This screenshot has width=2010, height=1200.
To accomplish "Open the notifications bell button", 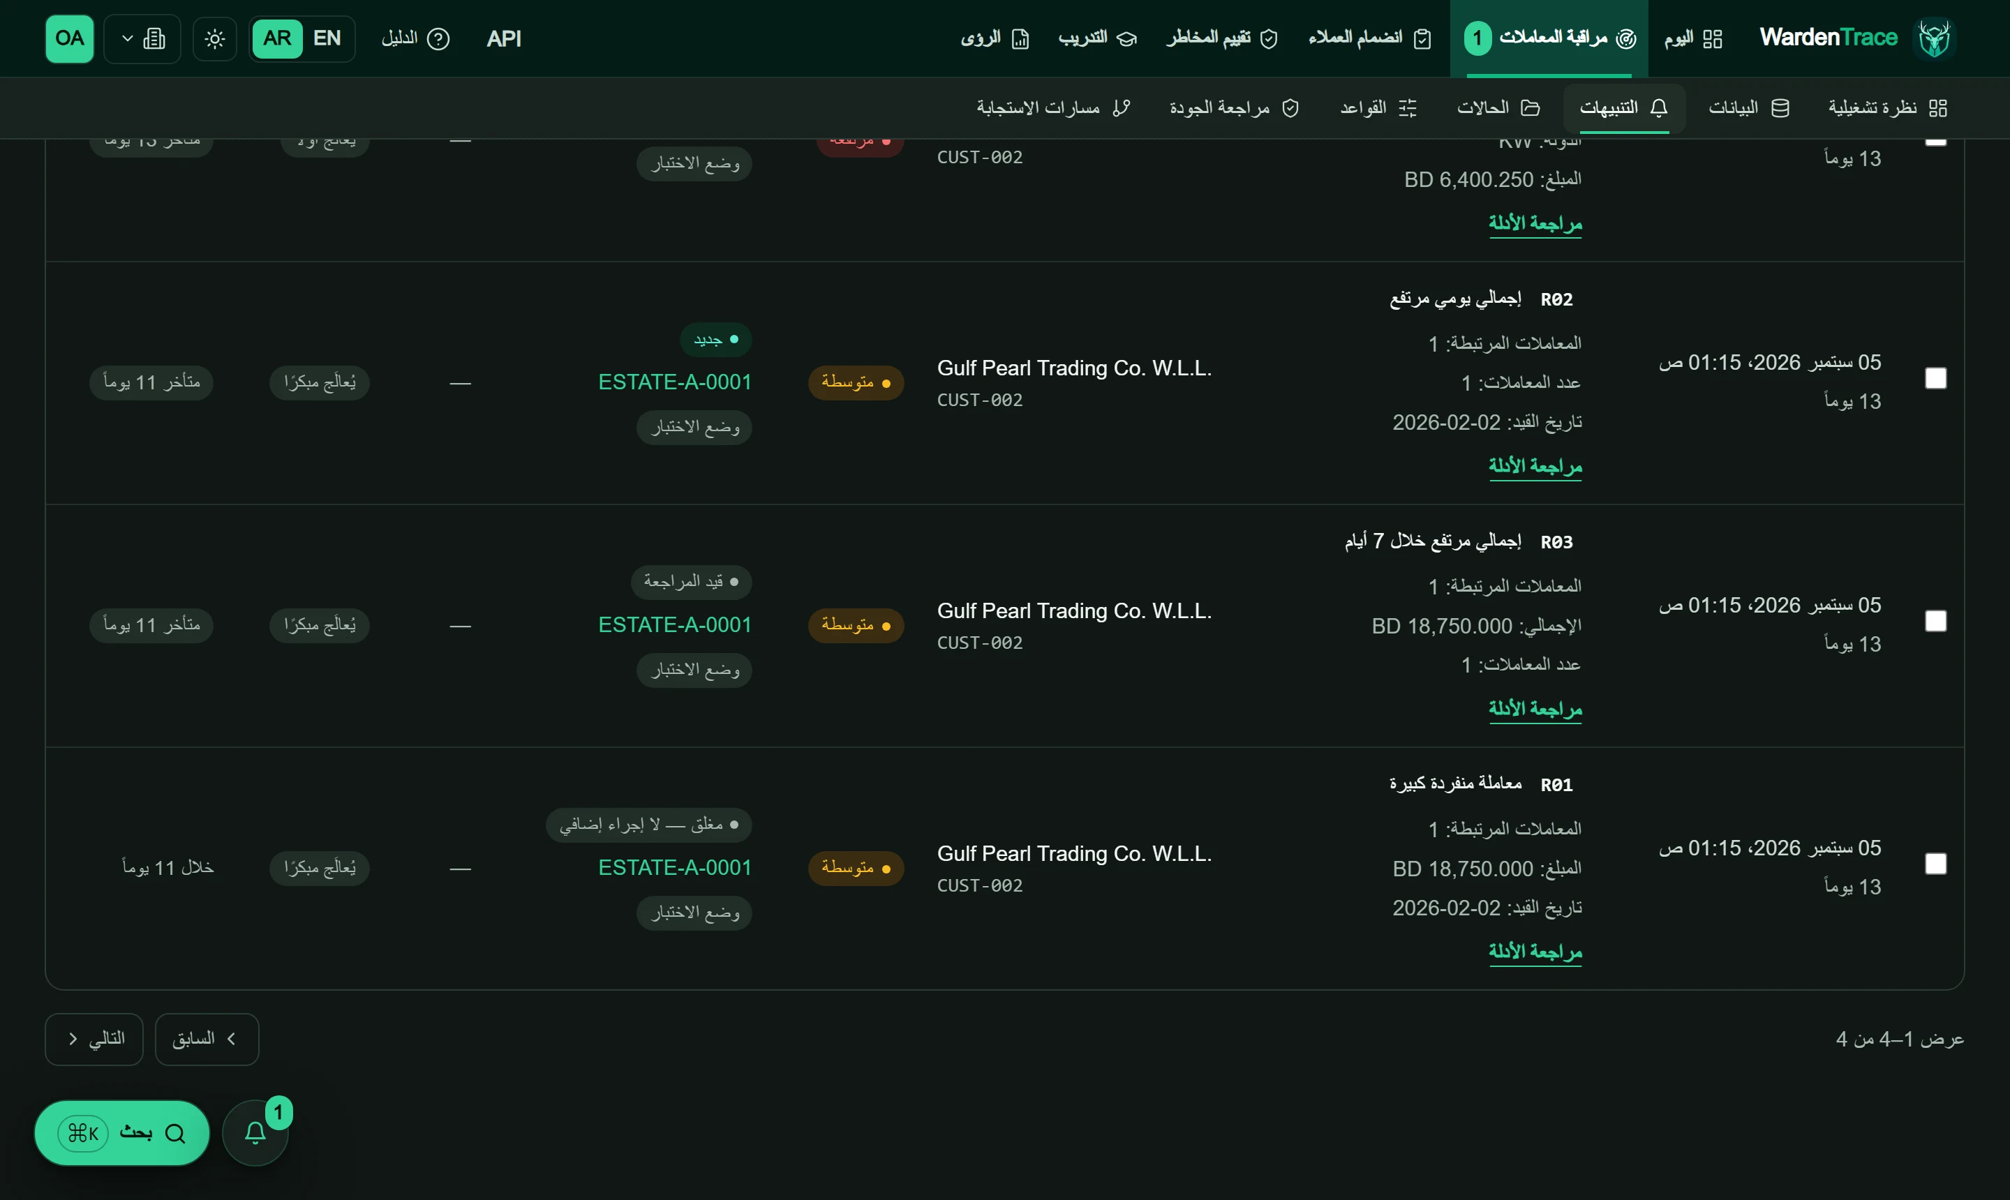I will [x=255, y=1133].
